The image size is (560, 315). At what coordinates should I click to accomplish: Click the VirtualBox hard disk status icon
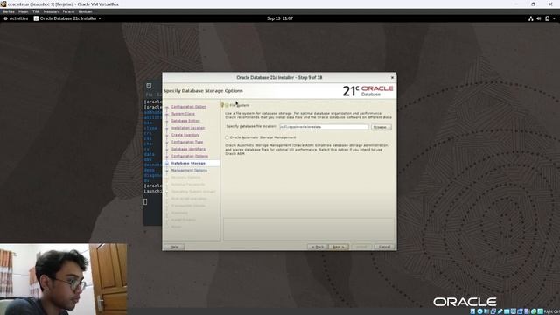(472, 311)
